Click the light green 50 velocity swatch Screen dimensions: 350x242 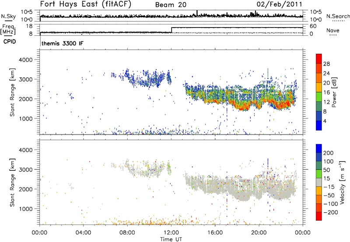(x=319, y=174)
